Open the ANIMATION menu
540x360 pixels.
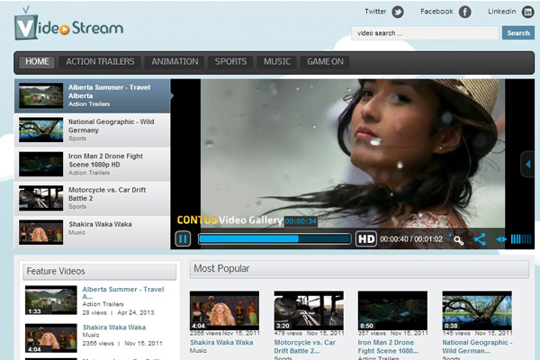[x=175, y=62]
